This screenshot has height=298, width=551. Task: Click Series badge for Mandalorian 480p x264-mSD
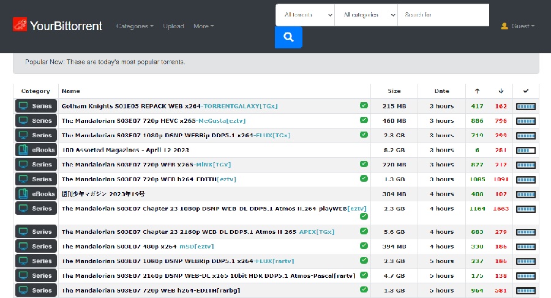click(x=36, y=247)
